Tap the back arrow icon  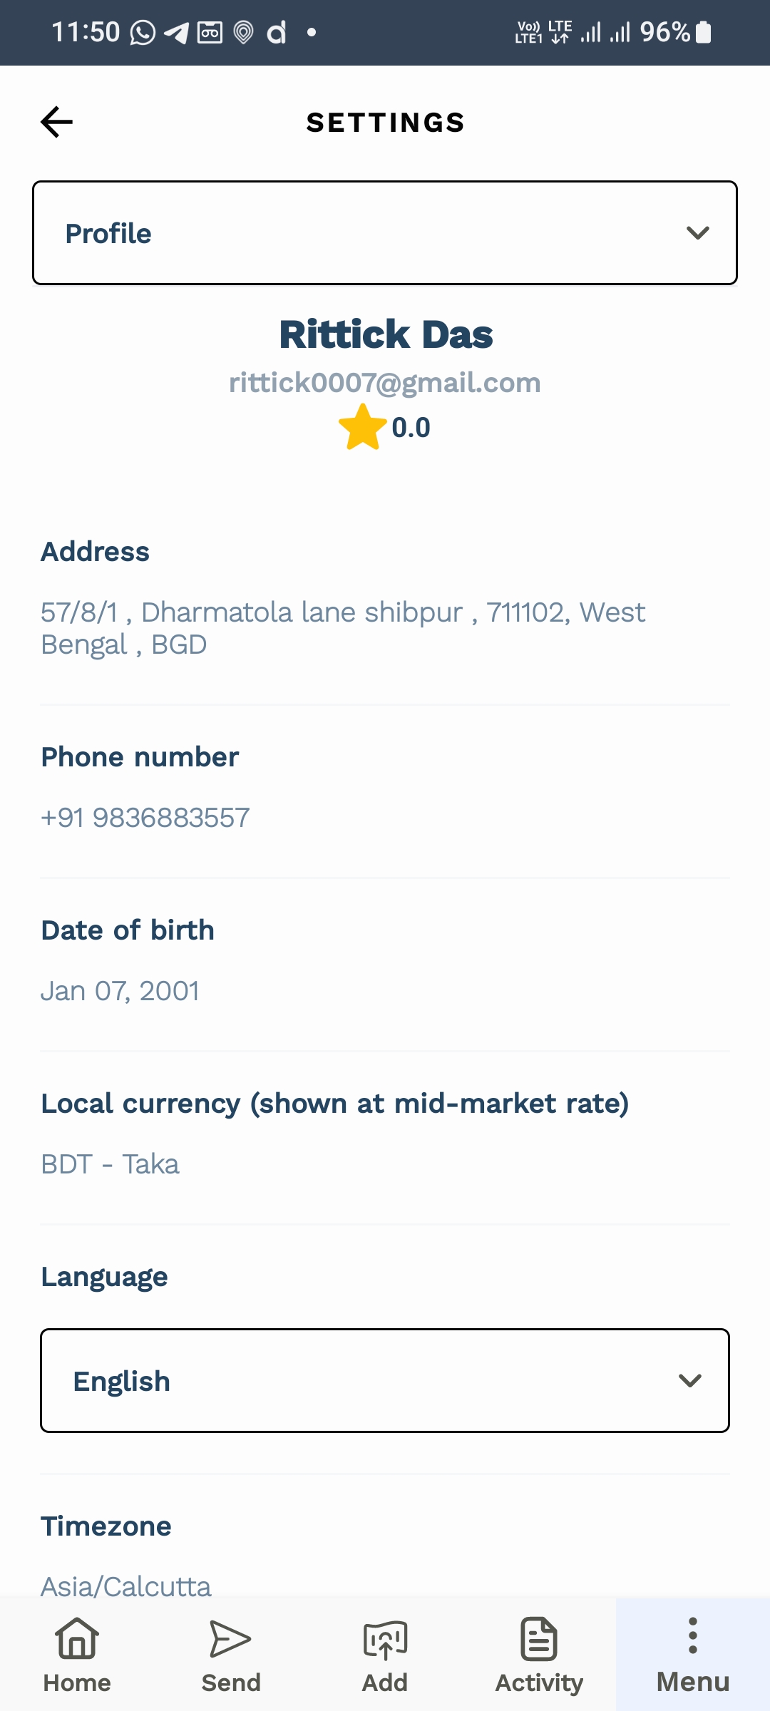(57, 122)
